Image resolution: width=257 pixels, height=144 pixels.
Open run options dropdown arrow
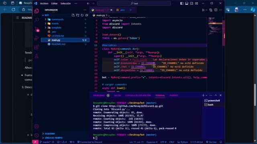click(x=206, y=10)
